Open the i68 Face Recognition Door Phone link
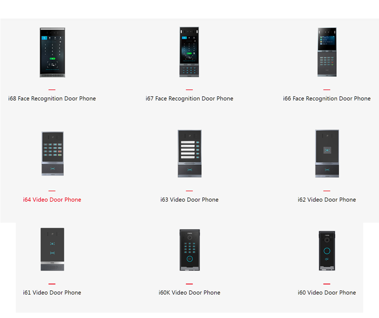 52,99
